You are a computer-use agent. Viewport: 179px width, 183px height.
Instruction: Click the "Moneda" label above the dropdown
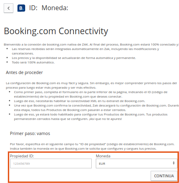pyautogui.click(x=103, y=156)
